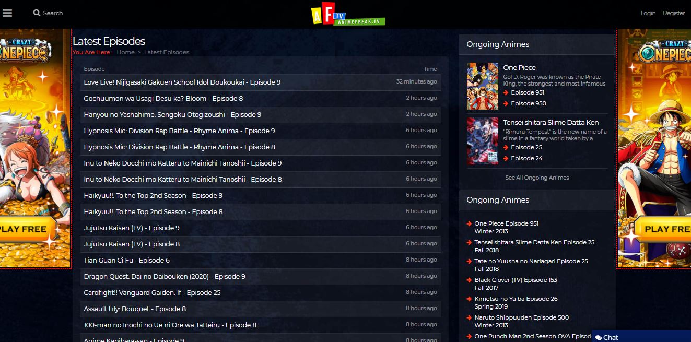Click the Time column header
Viewport: 691px width, 342px height.
coord(430,69)
